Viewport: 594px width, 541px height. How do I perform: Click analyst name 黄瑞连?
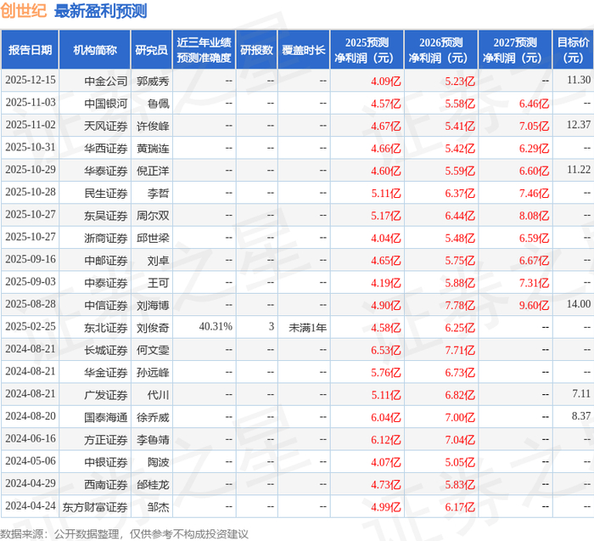(x=153, y=149)
